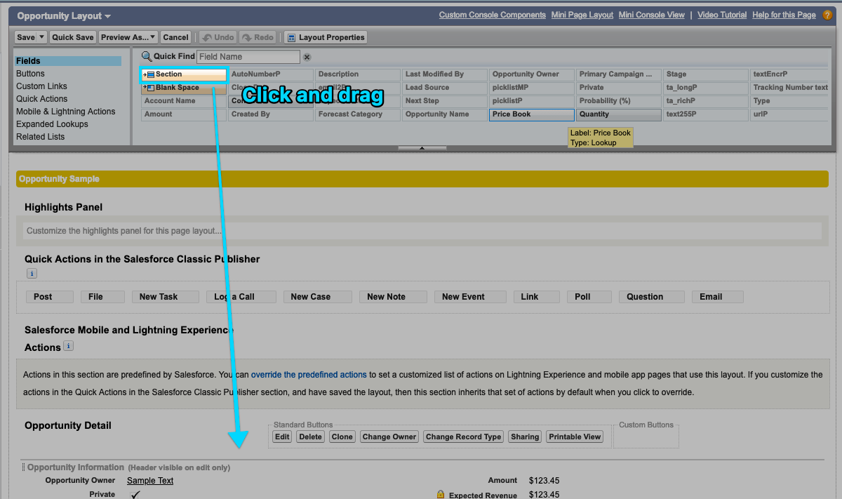
Task: Open the Preview As dropdown
Action: [128, 37]
